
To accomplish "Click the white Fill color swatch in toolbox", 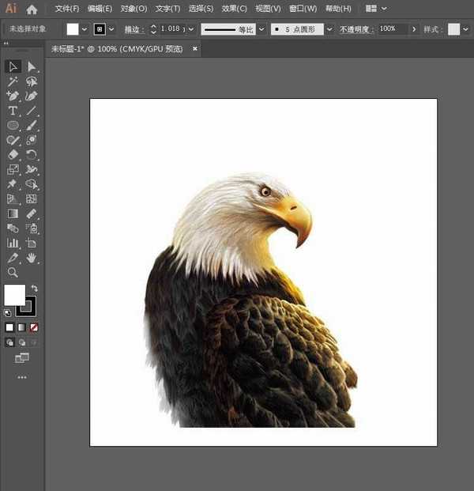I will 14,295.
